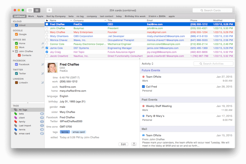Open the Activity dropdown menu

pos(148,64)
